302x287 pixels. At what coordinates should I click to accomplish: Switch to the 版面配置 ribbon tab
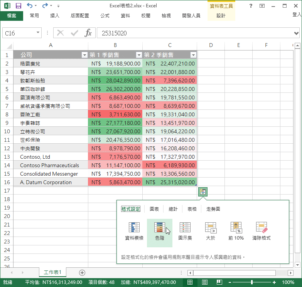coord(80,16)
